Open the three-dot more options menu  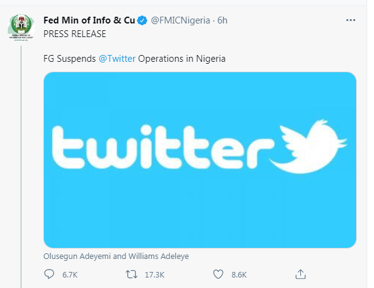click(x=350, y=20)
